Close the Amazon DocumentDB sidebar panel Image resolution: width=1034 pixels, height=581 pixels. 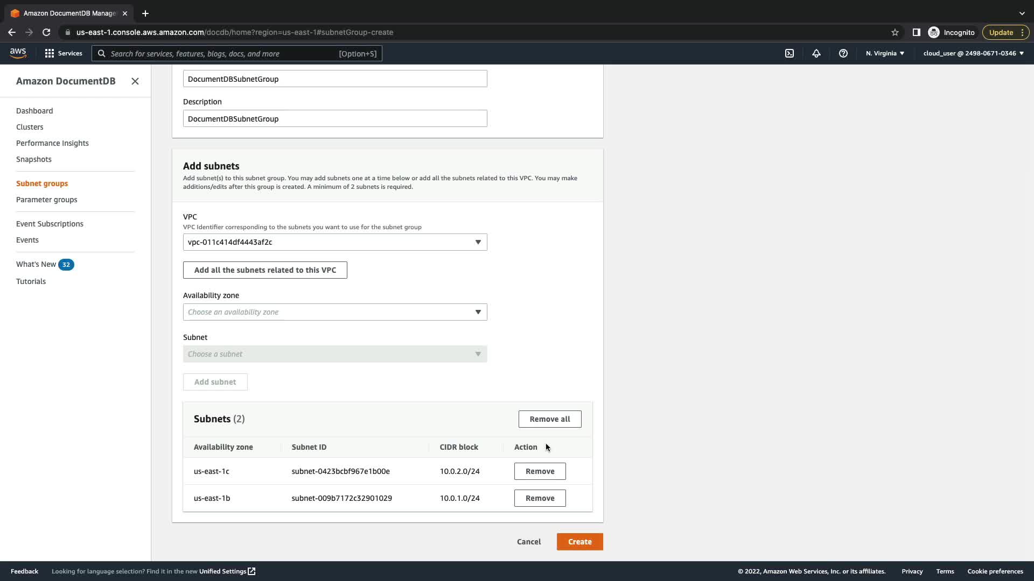coord(135,81)
